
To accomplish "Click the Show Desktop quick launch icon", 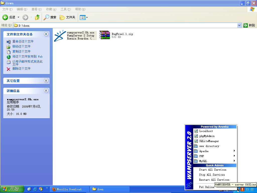I will [29, 189].
